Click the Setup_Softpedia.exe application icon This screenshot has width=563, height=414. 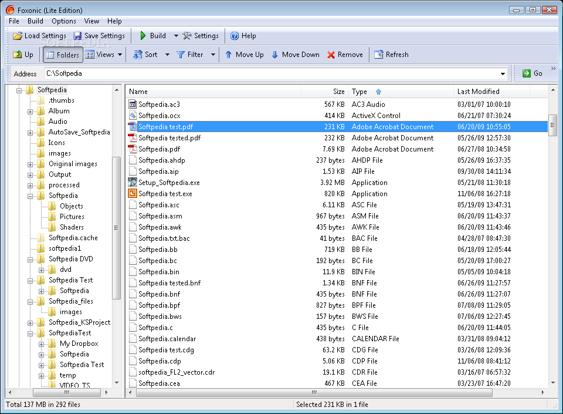point(133,182)
